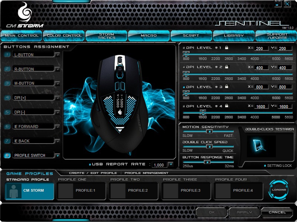Click the circular Loading indicator
This screenshot has height=222, width=297.
coord(279,190)
